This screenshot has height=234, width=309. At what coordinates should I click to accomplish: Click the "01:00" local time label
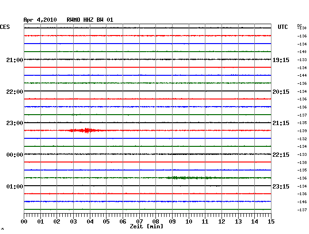15,186
